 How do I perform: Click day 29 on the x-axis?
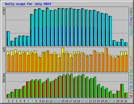click(x=118, y=101)
